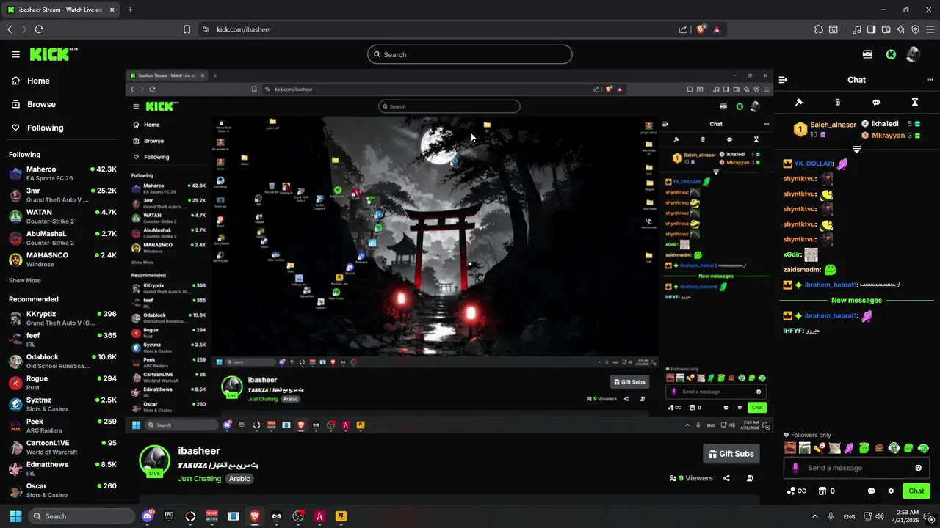Open WATAN channel in Following list
The height and width of the screenshot is (528, 940).
pyautogui.click(x=62, y=216)
